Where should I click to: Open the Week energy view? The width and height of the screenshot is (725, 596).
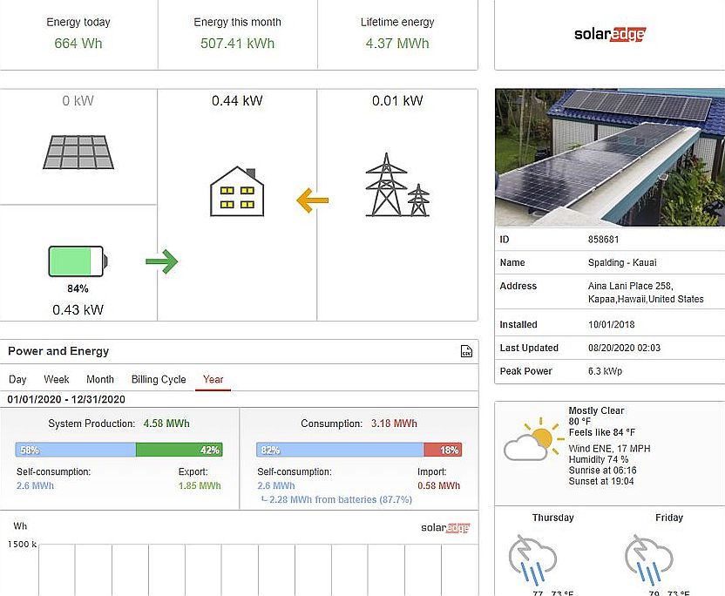pyautogui.click(x=56, y=379)
